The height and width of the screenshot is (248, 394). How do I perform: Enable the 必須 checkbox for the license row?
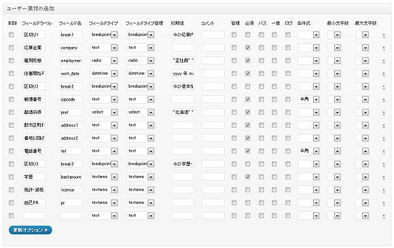(248, 190)
